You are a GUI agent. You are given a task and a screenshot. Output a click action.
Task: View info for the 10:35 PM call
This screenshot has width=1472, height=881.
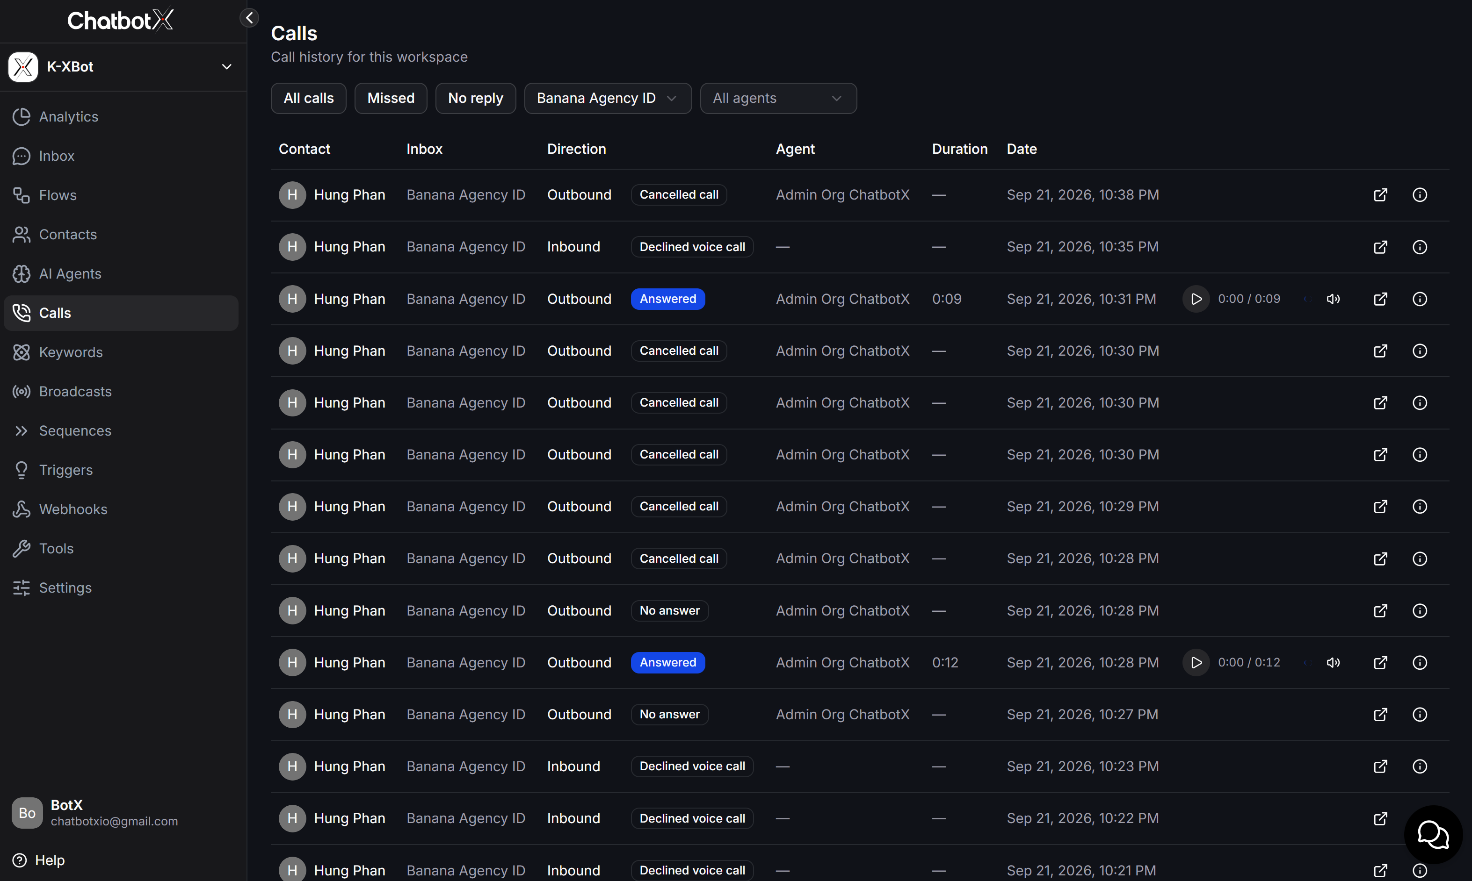(x=1420, y=247)
